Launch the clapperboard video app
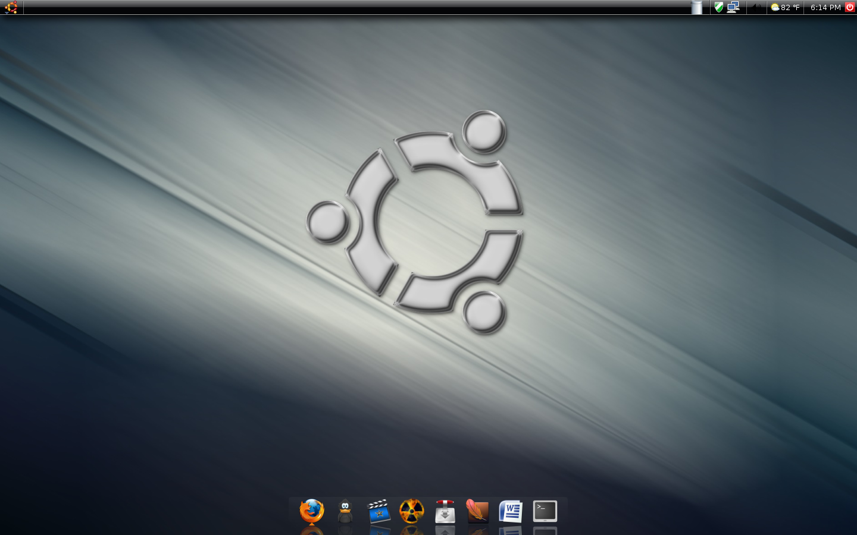 379,511
